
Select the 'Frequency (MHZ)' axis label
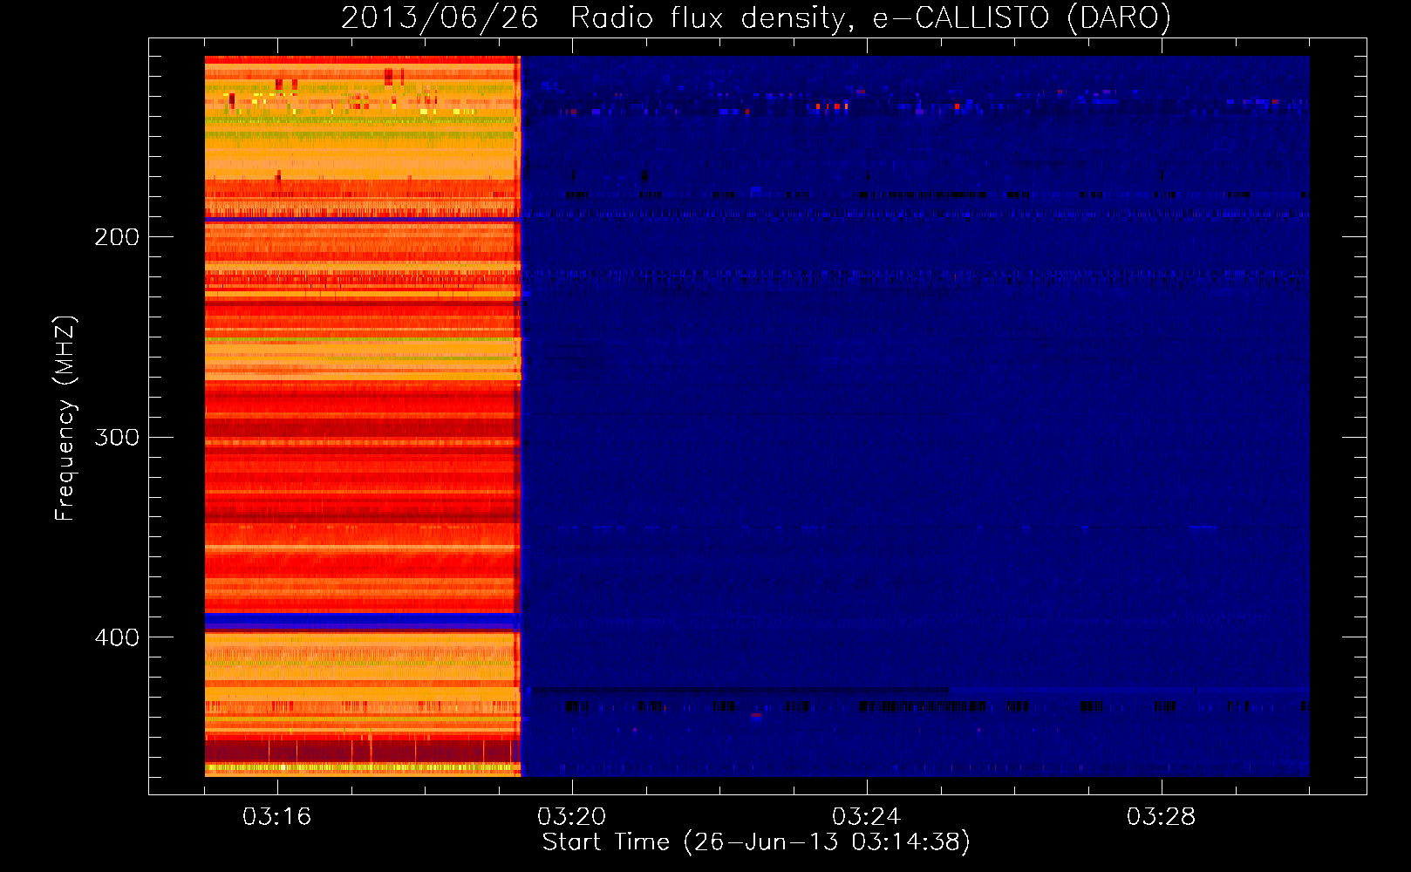coord(65,418)
